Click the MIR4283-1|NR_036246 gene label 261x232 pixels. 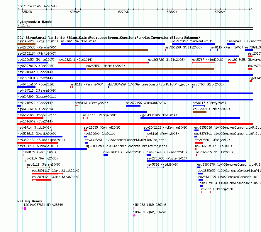click(149, 205)
